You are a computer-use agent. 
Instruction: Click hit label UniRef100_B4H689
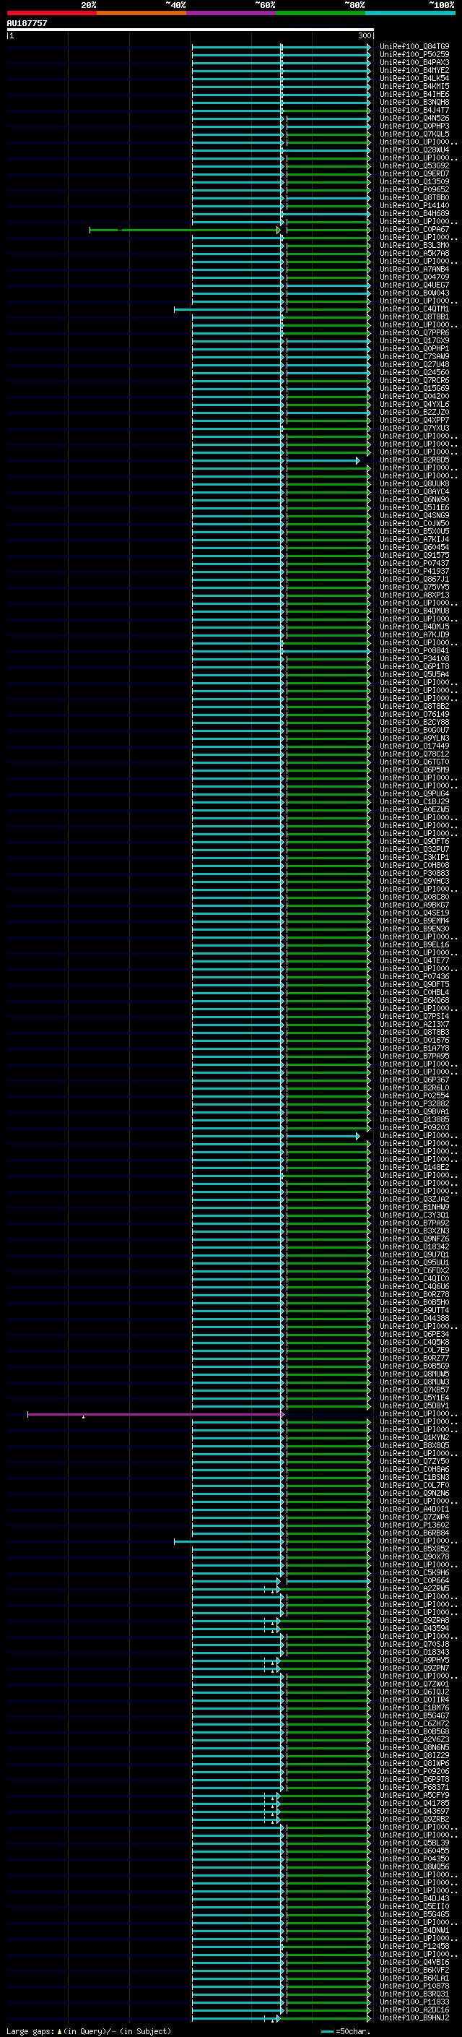(414, 213)
